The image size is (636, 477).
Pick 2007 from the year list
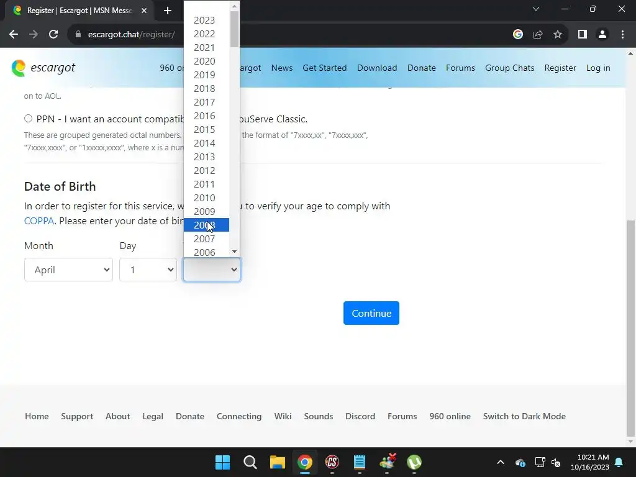206,239
